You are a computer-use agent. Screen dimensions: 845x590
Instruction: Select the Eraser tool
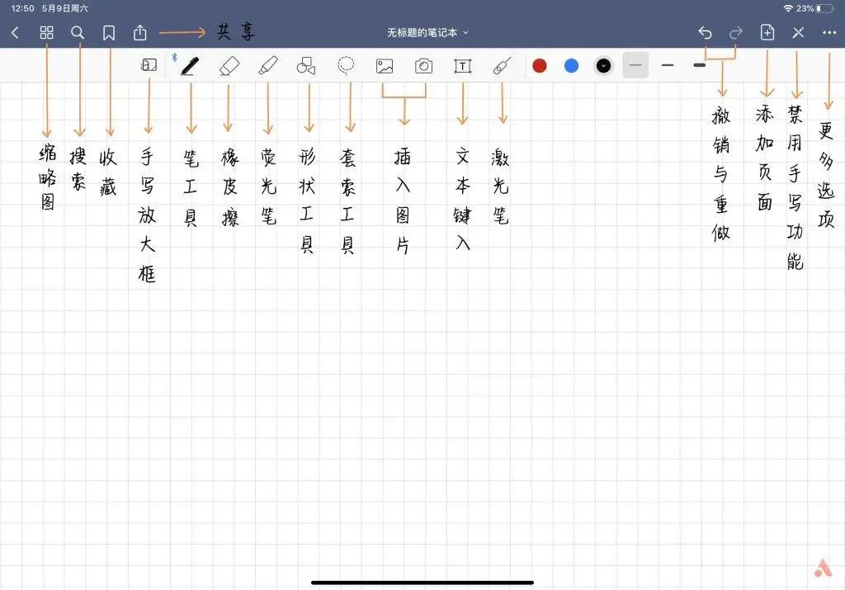(229, 66)
